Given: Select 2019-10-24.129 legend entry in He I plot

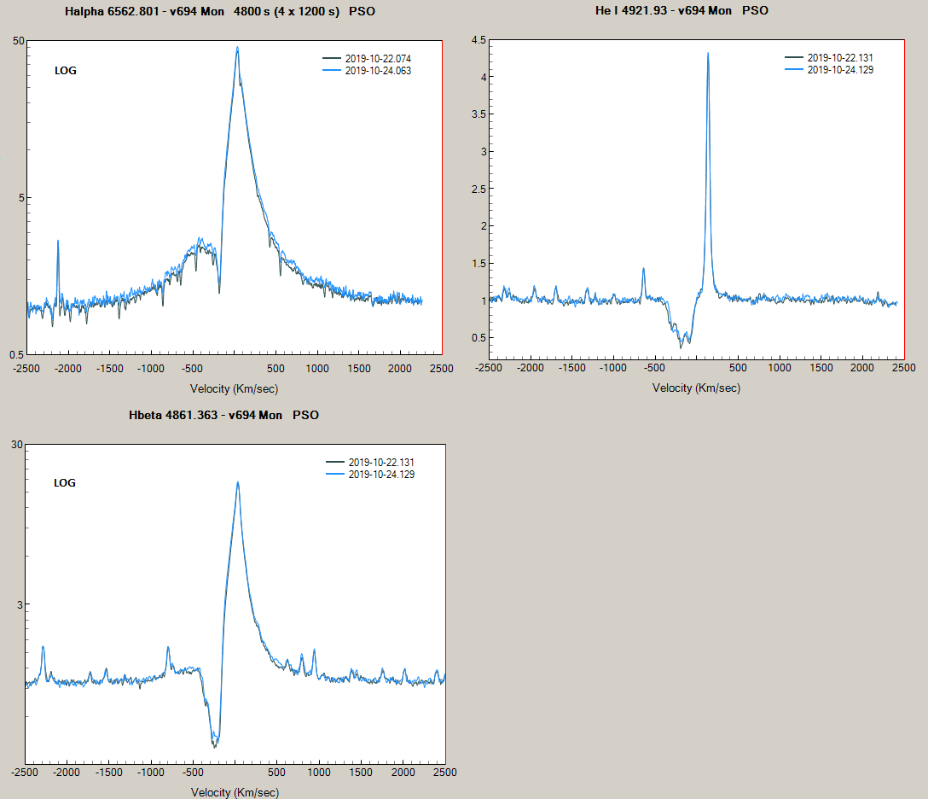Looking at the screenshot, I should pyautogui.click(x=840, y=70).
